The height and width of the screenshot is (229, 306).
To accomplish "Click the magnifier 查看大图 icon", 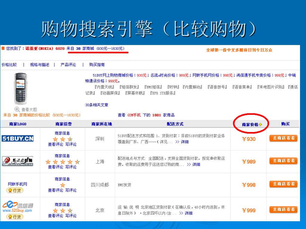I will click(17, 109).
